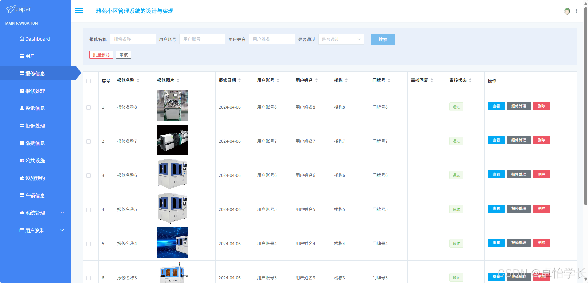
Task: Click the person icon beside 投诉信息
Action: coord(22,108)
